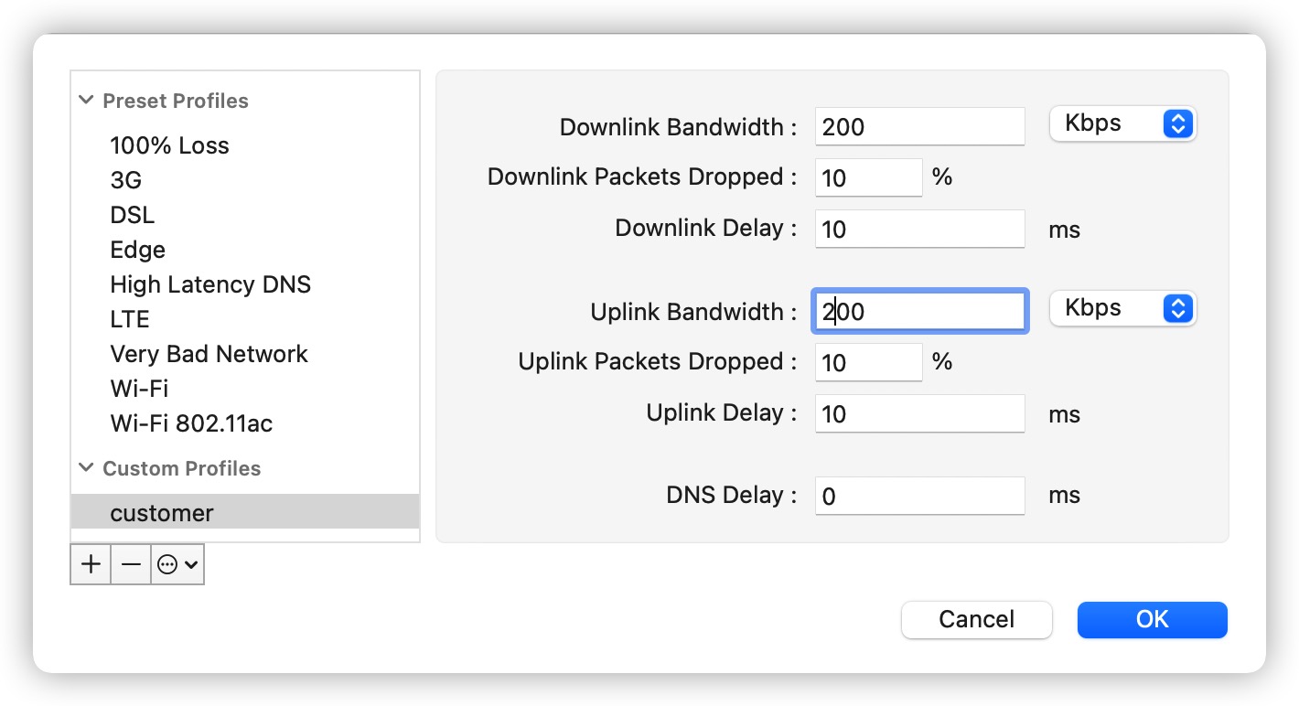Click the Uplink Delay input field

[919, 413]
